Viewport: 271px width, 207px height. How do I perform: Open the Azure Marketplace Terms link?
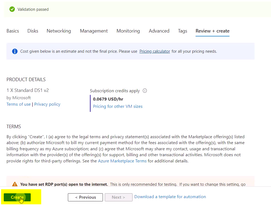(x=122, y=161)
